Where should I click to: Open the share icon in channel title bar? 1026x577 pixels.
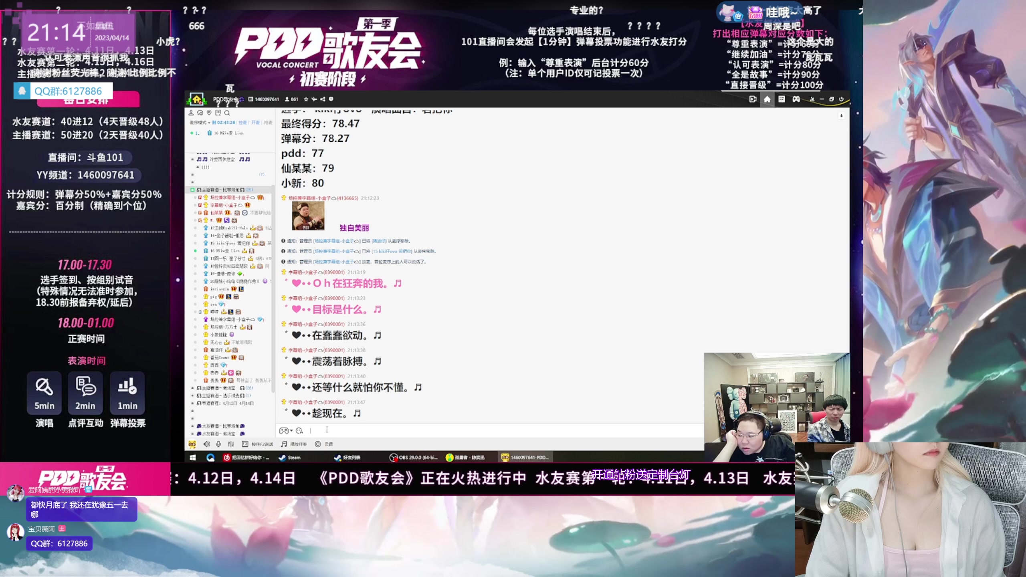pos(323,99)
